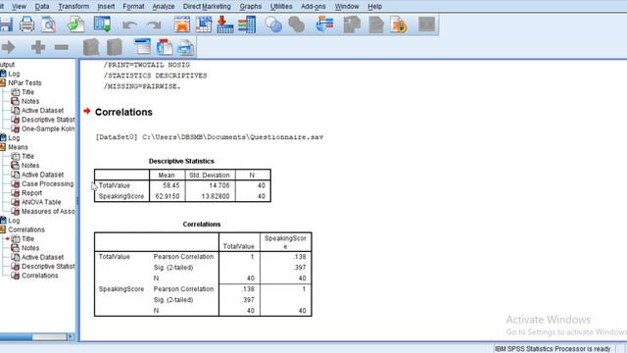Open Print Preview from the toolbar
This screenshot has width=627, height=353.
pos(49,25)
